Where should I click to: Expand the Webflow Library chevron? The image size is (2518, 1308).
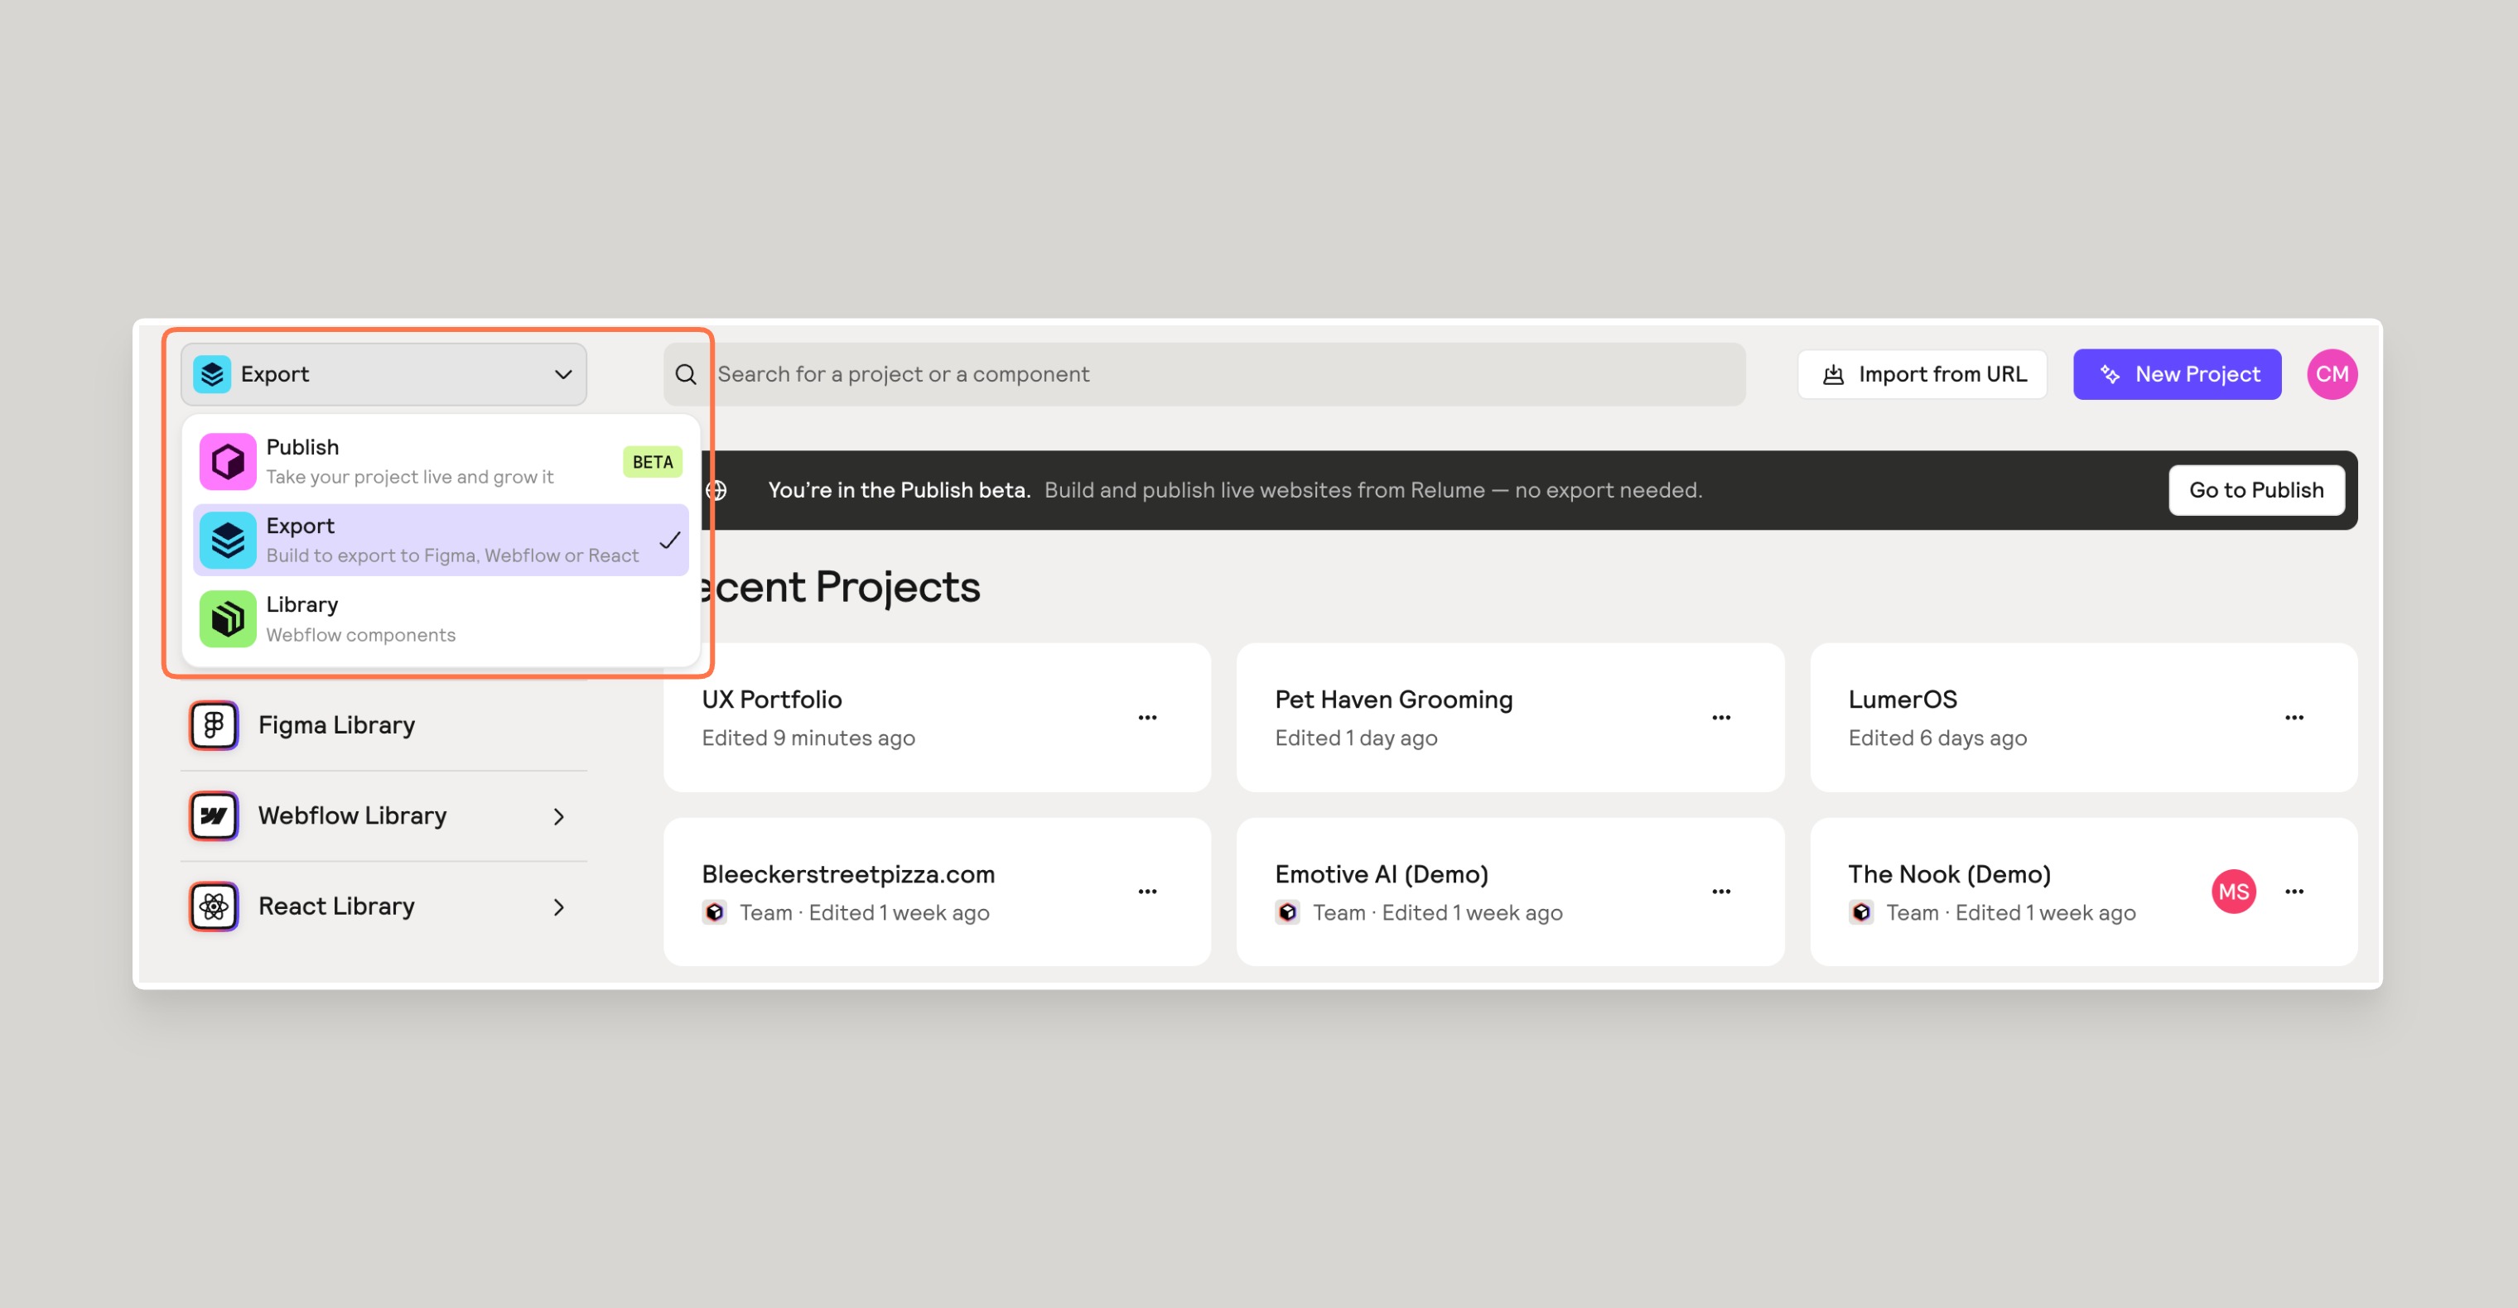559,816
